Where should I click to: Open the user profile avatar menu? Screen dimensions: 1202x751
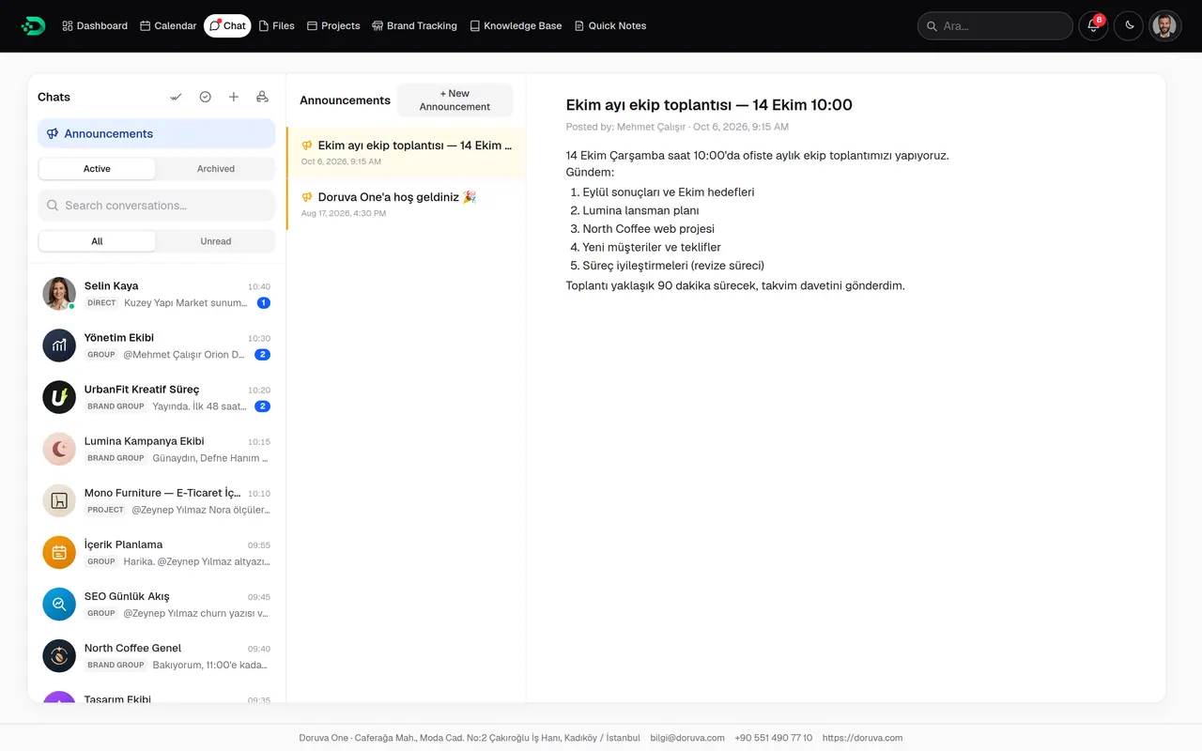(1164, 25)
